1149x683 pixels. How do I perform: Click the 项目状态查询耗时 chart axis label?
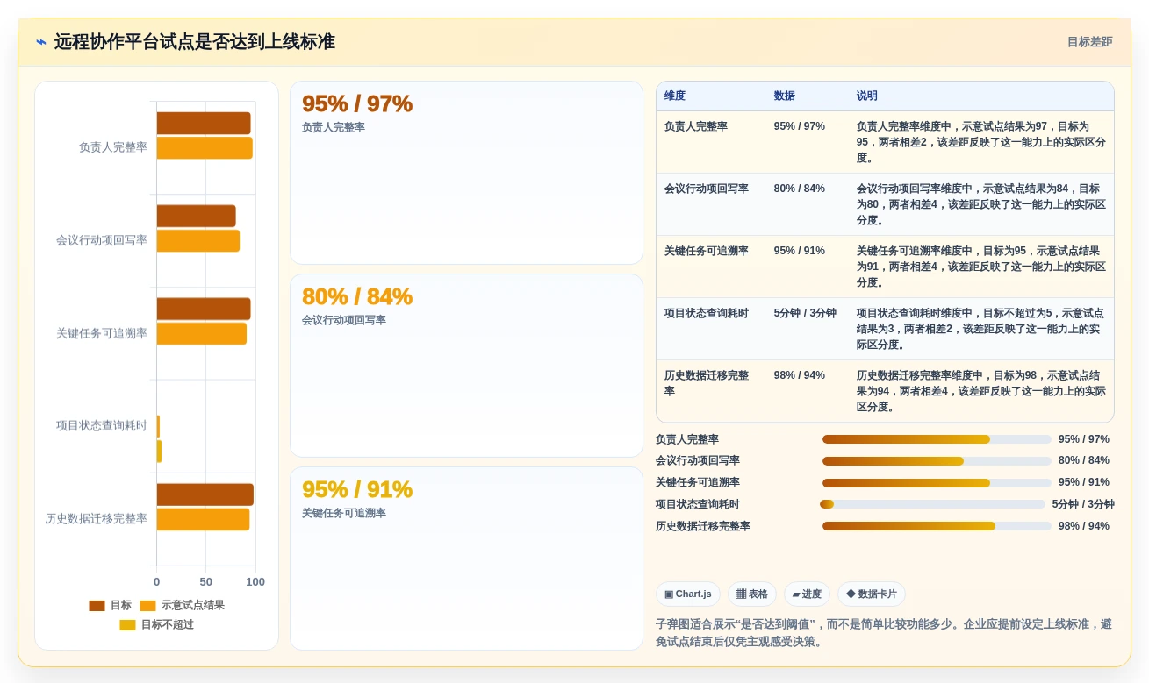click(102, 426)
